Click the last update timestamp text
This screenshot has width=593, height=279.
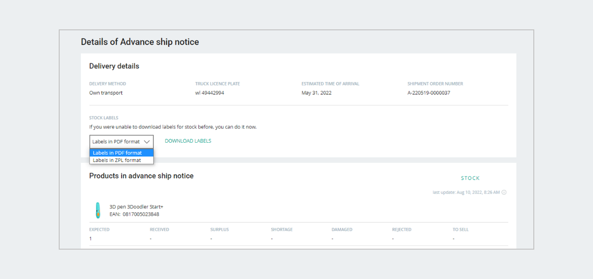(466, 193)
